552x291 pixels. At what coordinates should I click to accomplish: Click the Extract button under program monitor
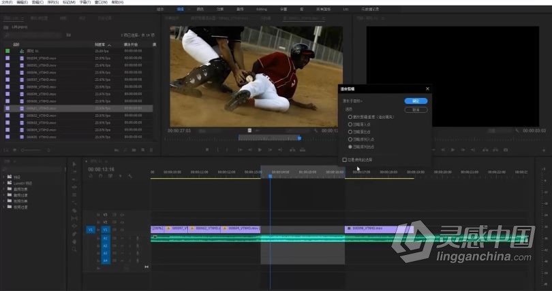(x=495, y=150)
